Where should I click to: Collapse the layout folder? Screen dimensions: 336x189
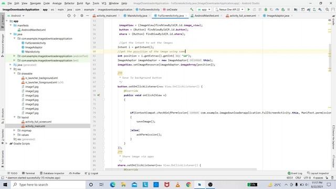[x=15, y=117]
